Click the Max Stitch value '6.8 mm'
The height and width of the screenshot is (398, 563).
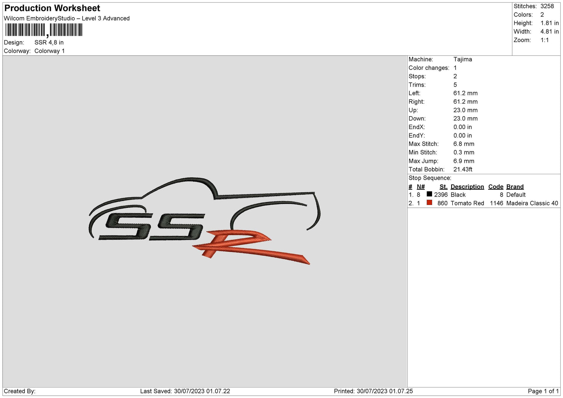tap(464, 144)
